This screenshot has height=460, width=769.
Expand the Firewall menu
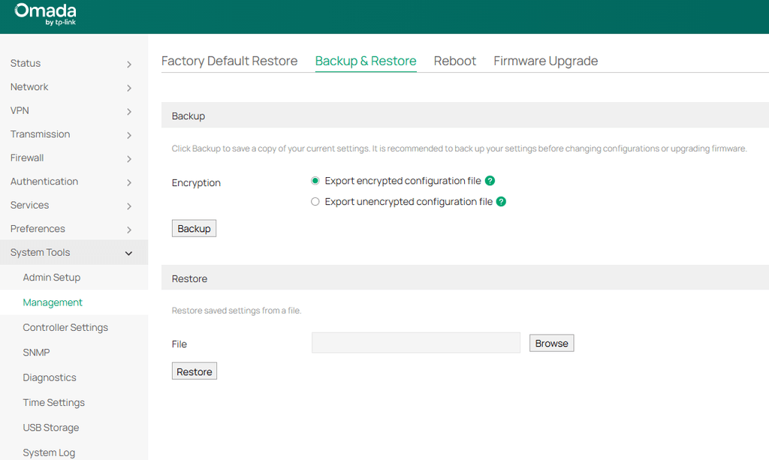point(74,158)
